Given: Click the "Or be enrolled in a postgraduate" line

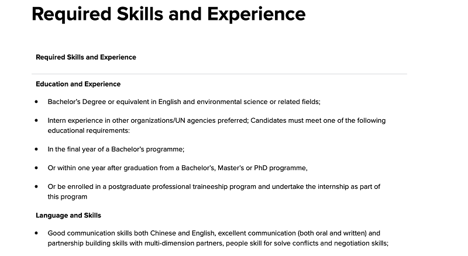Looking at the screenshot, I should [214, 187].
